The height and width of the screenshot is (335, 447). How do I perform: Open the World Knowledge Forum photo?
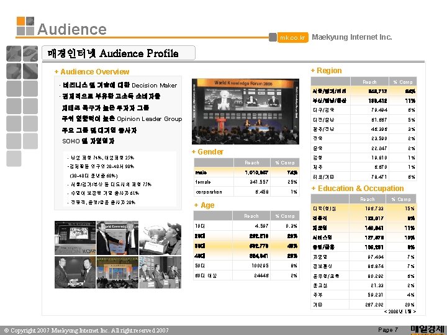[245, 112]
